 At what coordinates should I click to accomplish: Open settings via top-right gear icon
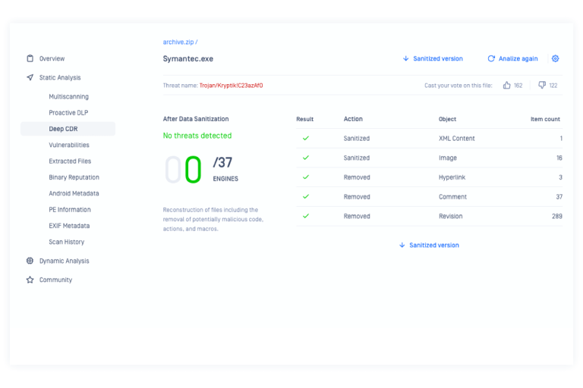tap(555, 58)
